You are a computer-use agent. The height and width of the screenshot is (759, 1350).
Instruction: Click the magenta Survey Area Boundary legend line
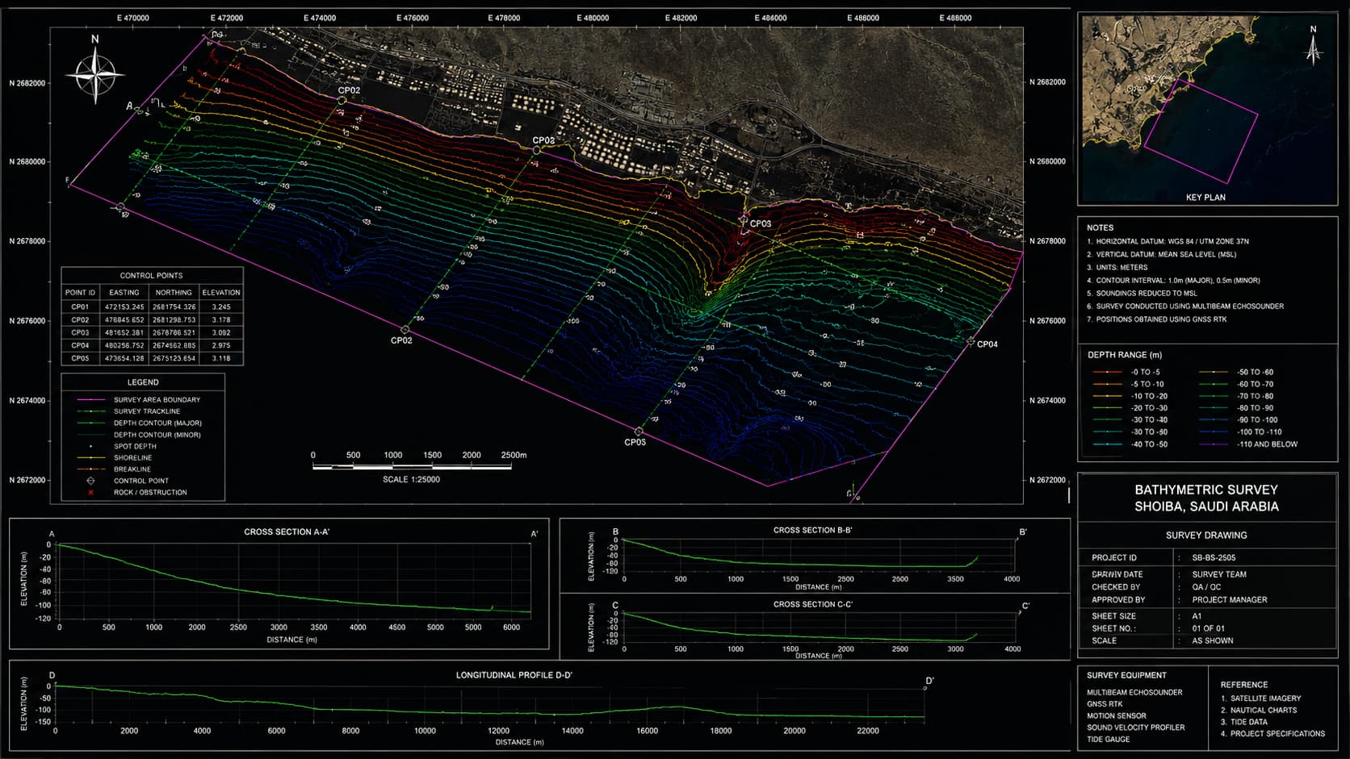(90, 400)
